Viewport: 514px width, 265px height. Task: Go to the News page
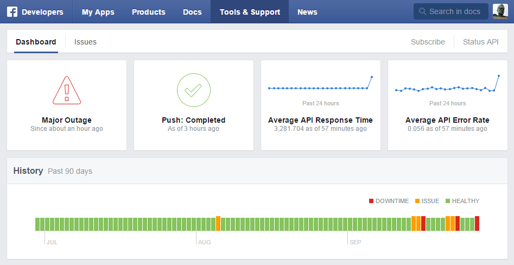(307, 12)
